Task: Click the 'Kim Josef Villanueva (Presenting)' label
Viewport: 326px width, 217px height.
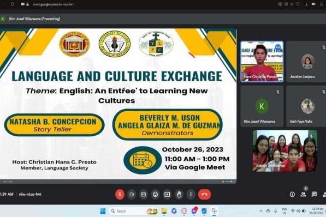Action: click(x=34, y=19)
